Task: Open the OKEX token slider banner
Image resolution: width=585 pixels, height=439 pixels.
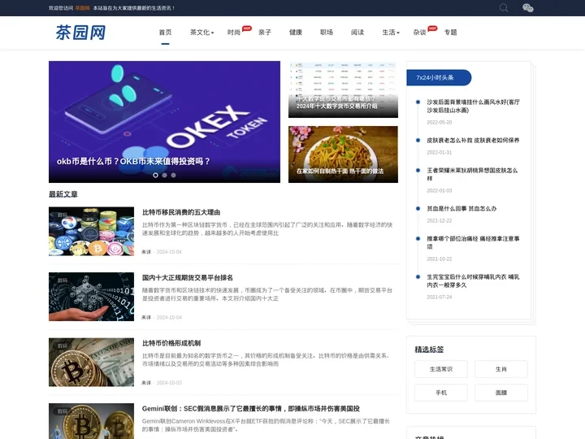Action: coord(164,122)
